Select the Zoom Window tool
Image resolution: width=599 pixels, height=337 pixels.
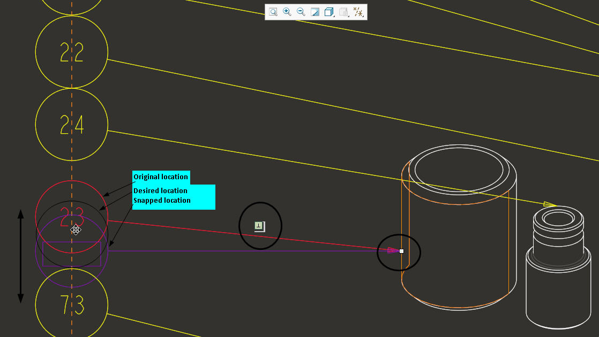pos(273,12)
